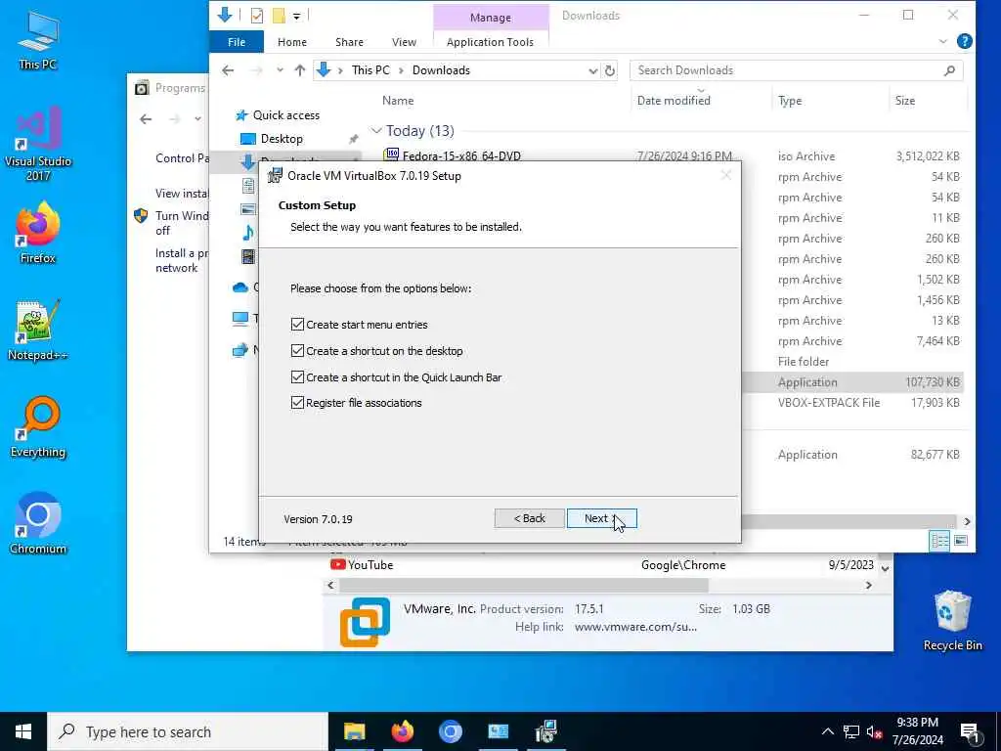The width and height of the screenshot is (1001, 751).
Task: Select the Manage contextual tab
Action: pos(491,18)
